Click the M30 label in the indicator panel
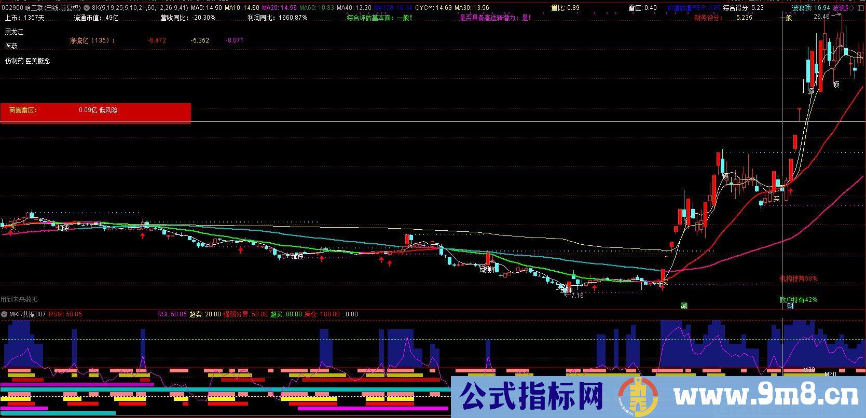This screenshot has width=866, height=418. (809, 370)
